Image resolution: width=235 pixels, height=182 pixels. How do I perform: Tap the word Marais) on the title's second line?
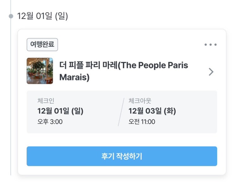[x=74, y=78]
